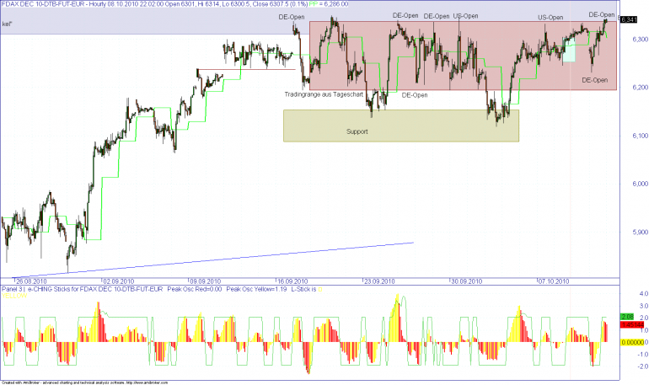Click the -2.0 oscillator axis label
649x385 pixels.
click(642, 366)
